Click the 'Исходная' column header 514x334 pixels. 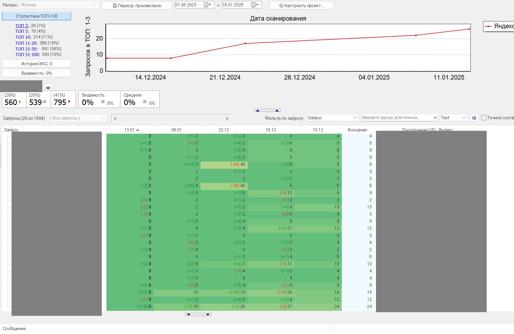tap(357, 130)
